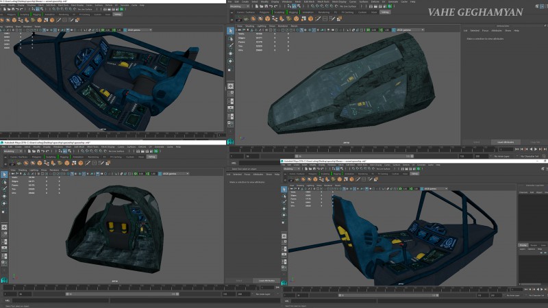Click Load Attributes button in the top-right window
The image size is (548, 308).
point(505,142)
